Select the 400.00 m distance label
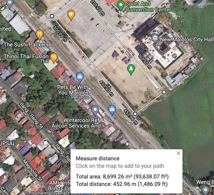This screenshot has height=195, width=214. (106, 88)
